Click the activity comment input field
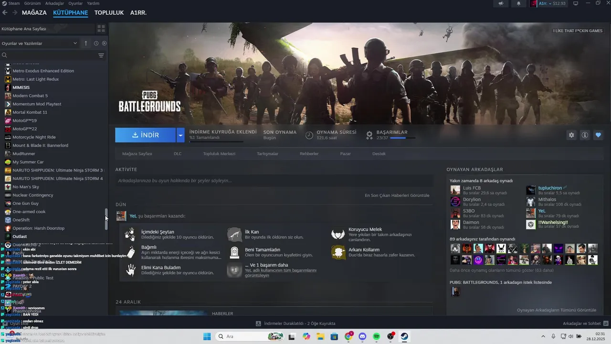Viewport: 611px width, 344px height. [274, 181]
